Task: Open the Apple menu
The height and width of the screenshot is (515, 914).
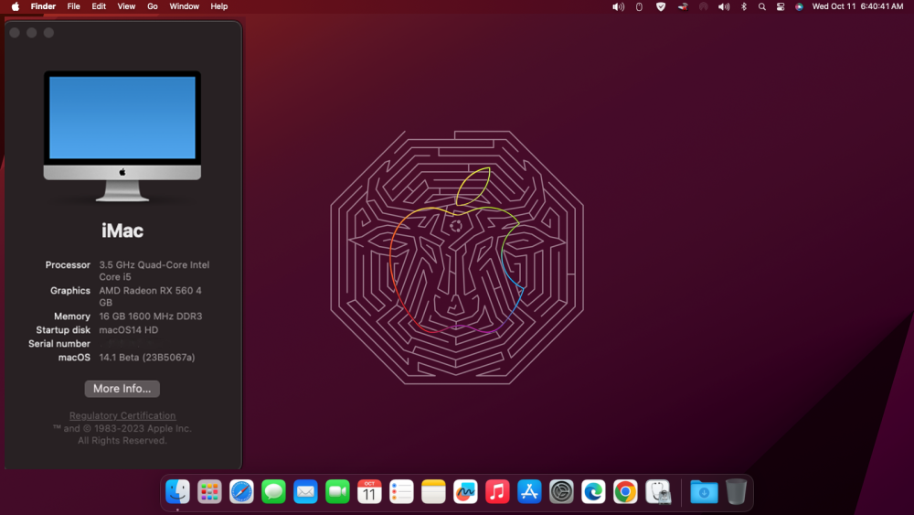Action: point(16,6)
